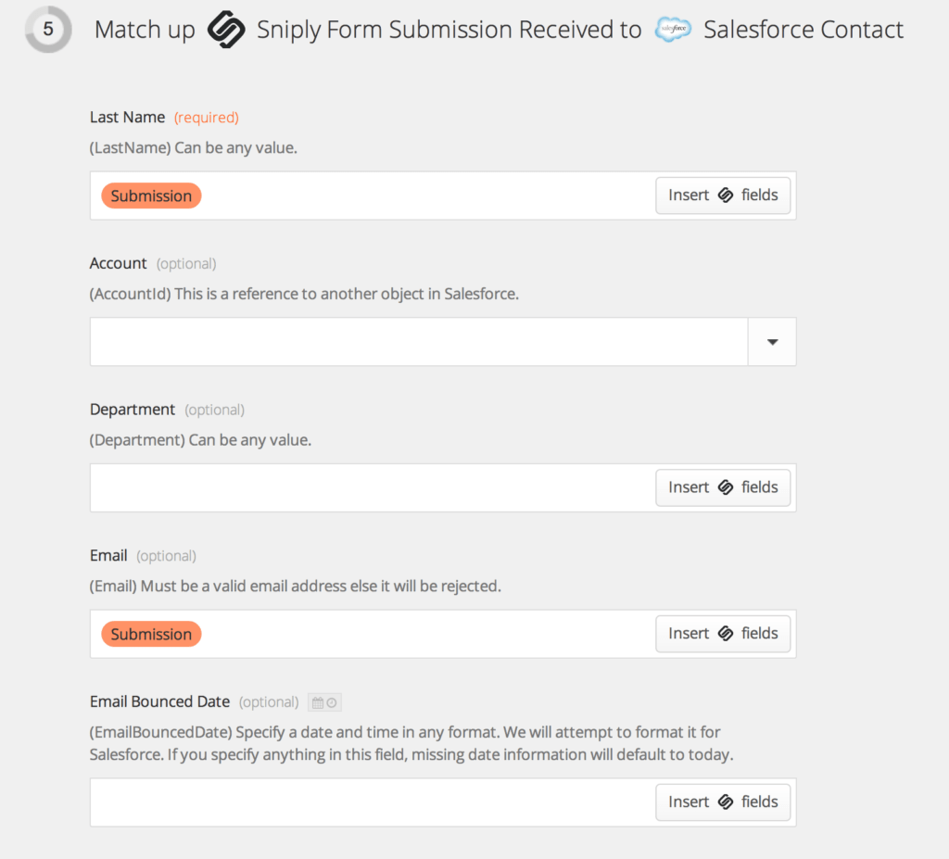This screenshot has height=859, width=949.
Task: Click the Salesforce Contact heading text
Action: pyautogui.click(x=803, y=30)
